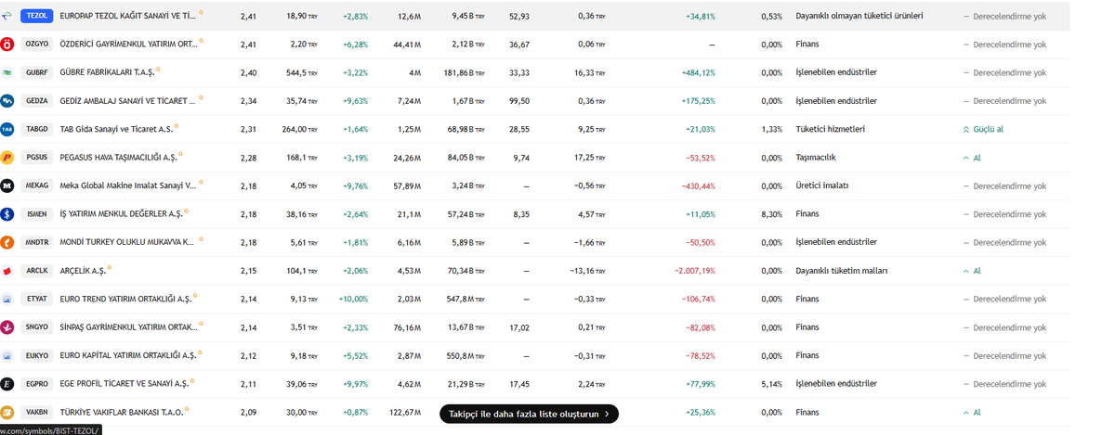Click the 5,14% dividend yield for EGPRO
The width and height of the screenshot is (1115, 435).
point(771,384)
